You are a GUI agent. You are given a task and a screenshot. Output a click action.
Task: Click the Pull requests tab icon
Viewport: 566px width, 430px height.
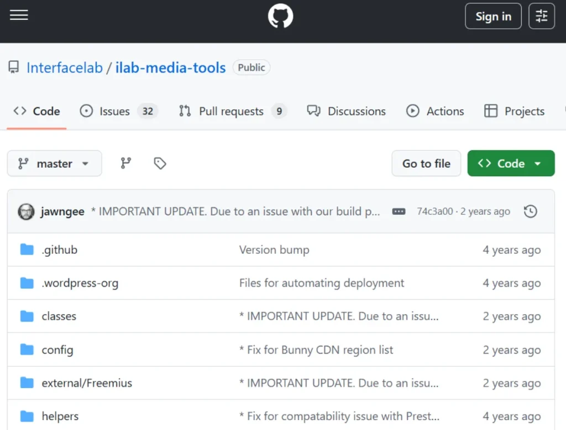tap(185, 110)
